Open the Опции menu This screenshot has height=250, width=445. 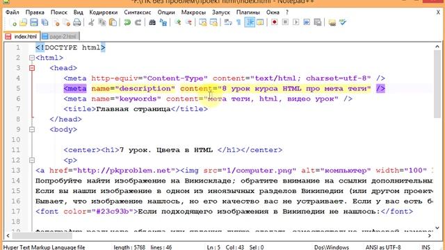coord(166,12)
